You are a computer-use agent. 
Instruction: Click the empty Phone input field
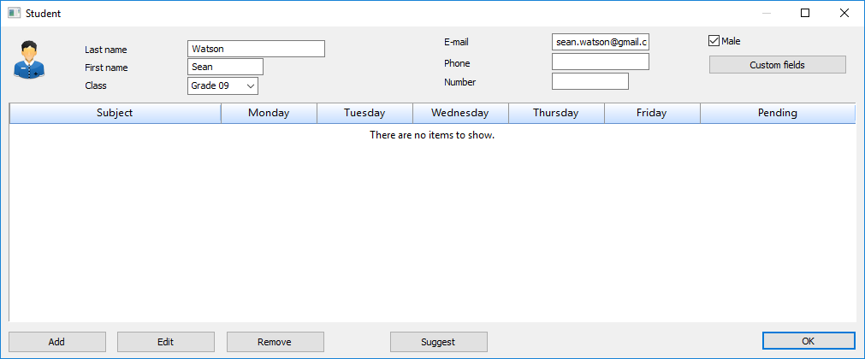pos(601,62)
